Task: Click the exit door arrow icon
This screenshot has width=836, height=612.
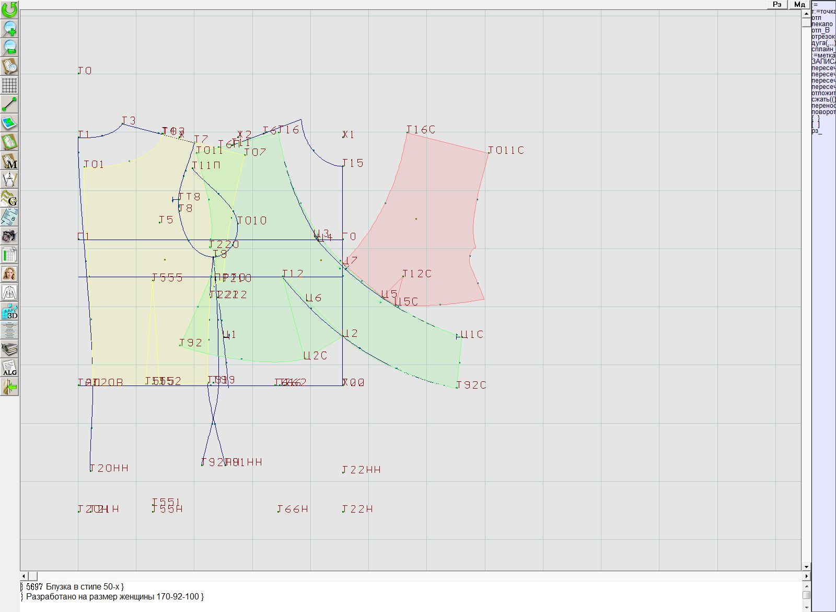Action: click(9, 387)
